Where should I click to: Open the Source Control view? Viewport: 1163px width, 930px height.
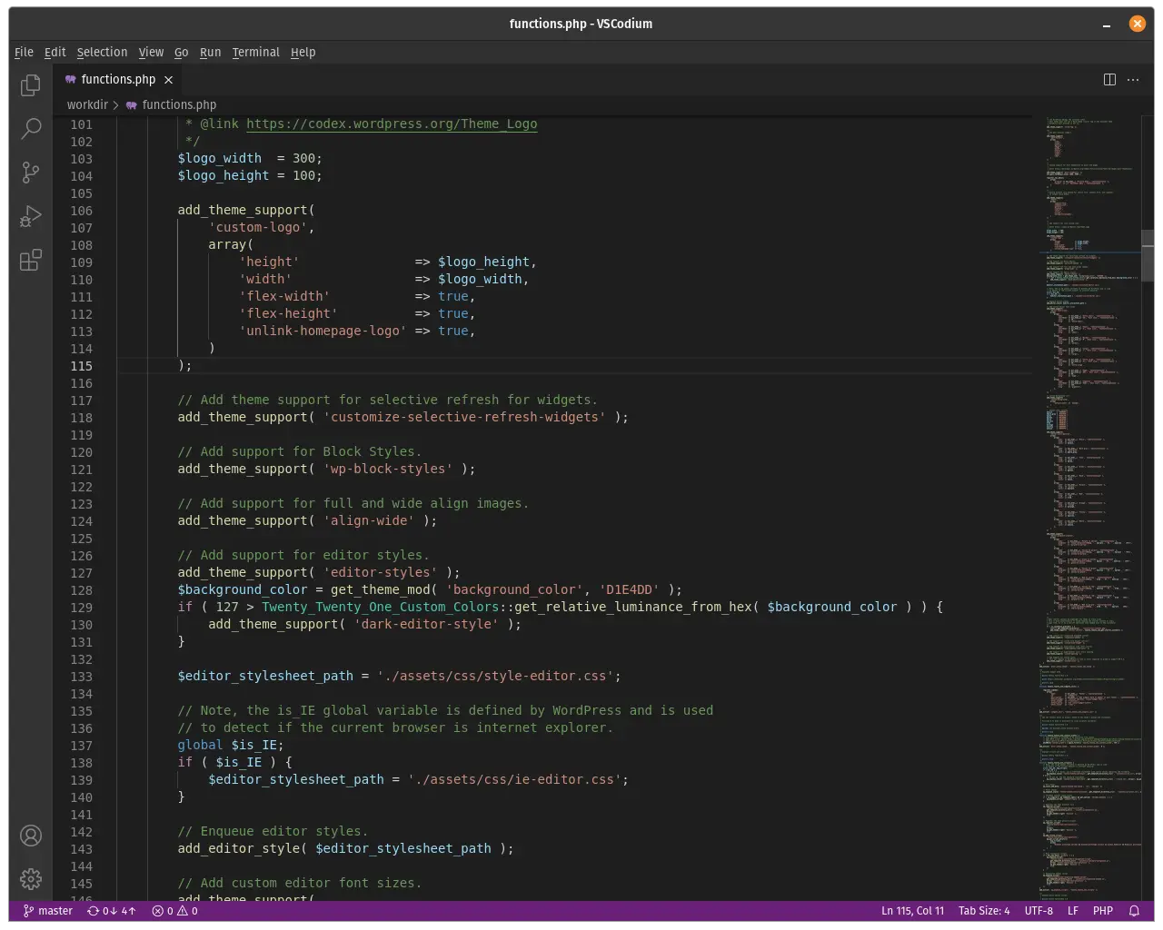click(31, 172)
